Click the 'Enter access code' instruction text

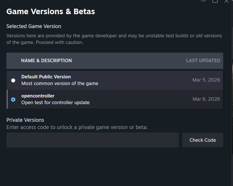77,127
